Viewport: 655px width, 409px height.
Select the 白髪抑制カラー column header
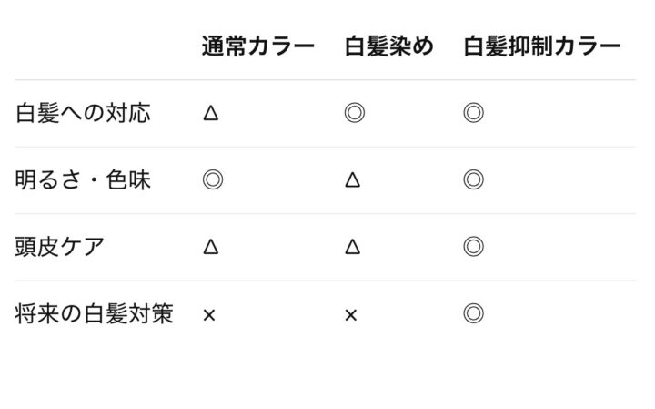point(542,46)
